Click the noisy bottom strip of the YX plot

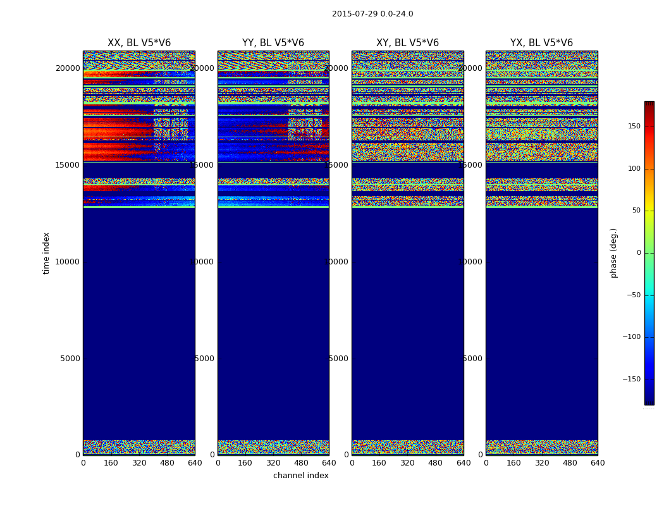tap(541, 447)
